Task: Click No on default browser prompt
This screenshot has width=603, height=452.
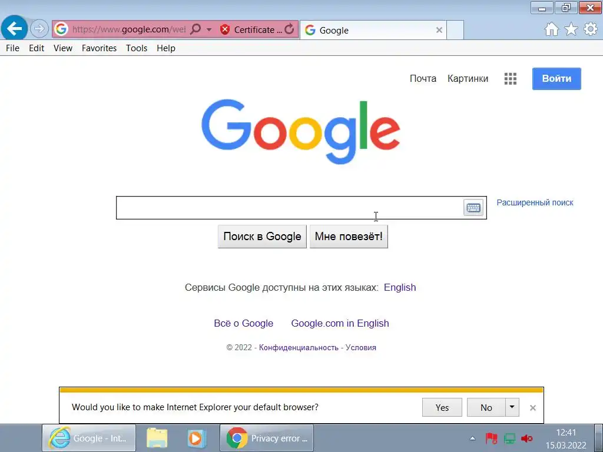Action: click(486, 407)
